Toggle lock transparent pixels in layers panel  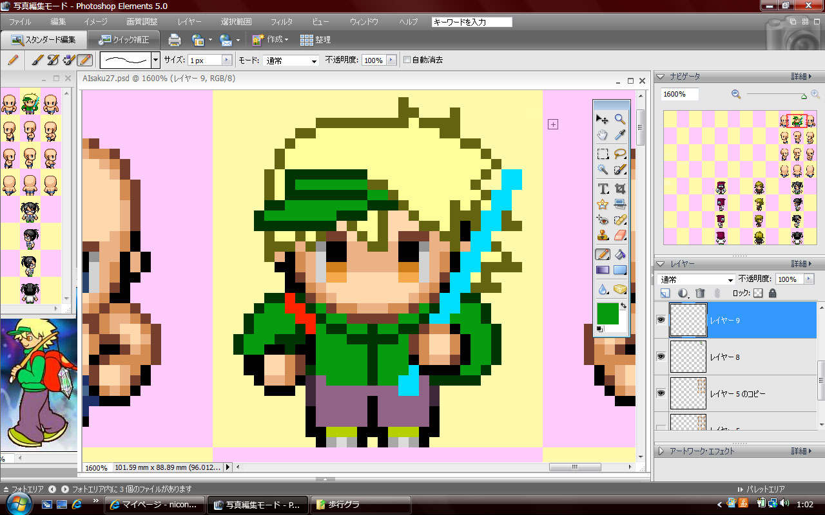pos(758,293)
